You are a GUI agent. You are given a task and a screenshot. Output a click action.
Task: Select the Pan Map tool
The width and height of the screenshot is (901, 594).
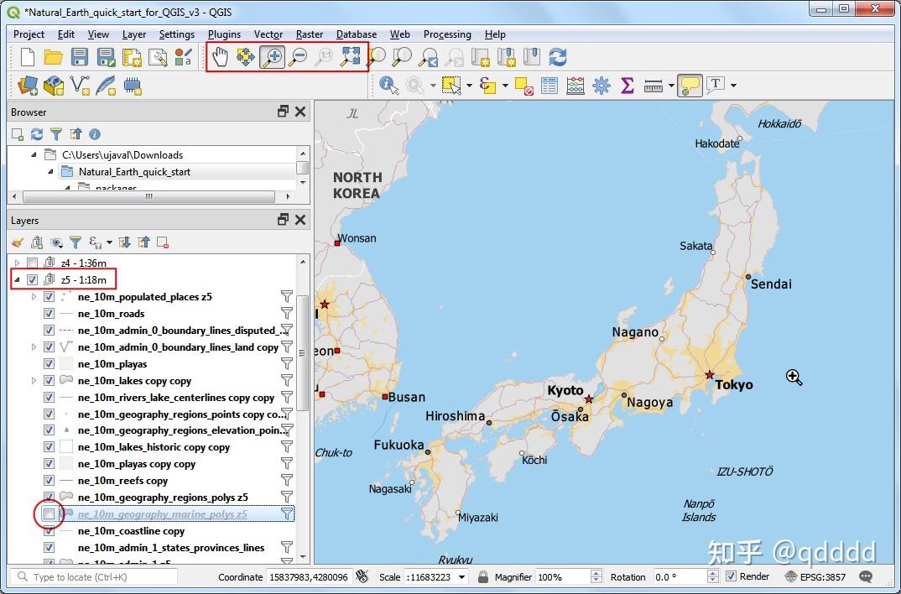219,56
